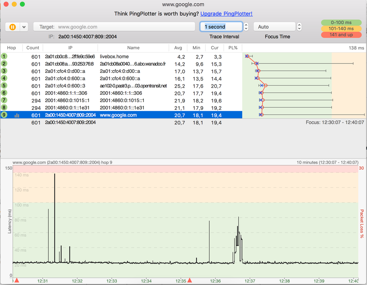Click the PL% column header
Viewport: 367px width, 285px height.
tap(233, 48)
